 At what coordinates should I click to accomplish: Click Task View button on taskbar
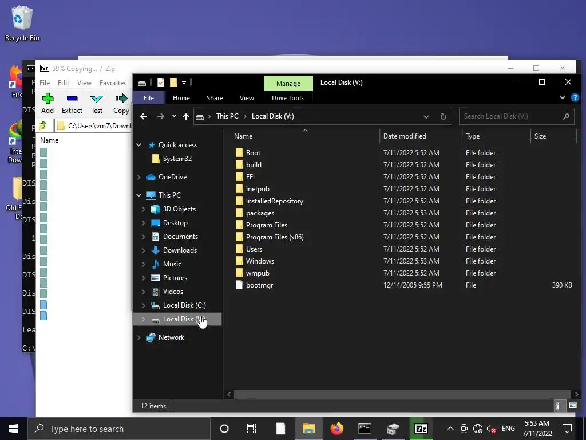click(252, 429)
